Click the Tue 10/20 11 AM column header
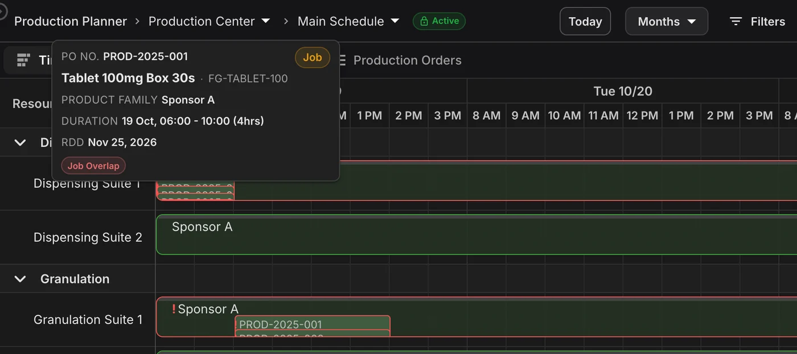 (x=603, y=116)
